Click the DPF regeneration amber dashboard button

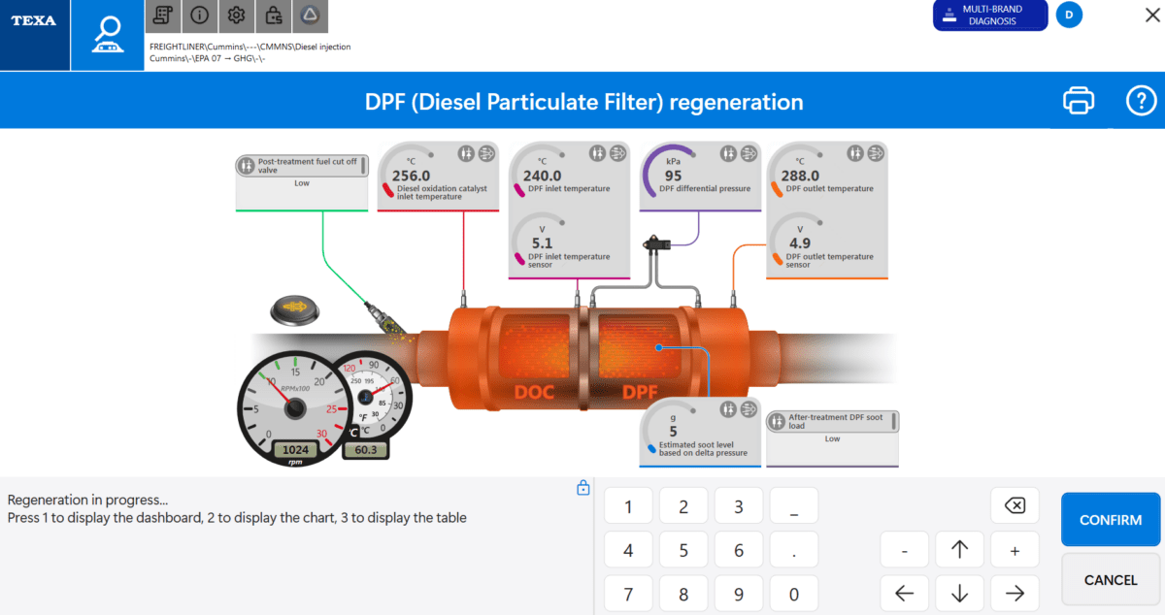point(295,310)
